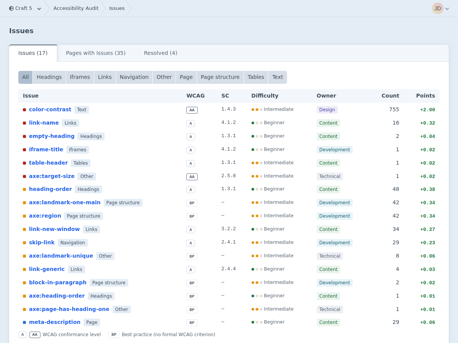Click the red severity marker beside color-contrast
Screen dimensions: 458x343
click(24, 110)
